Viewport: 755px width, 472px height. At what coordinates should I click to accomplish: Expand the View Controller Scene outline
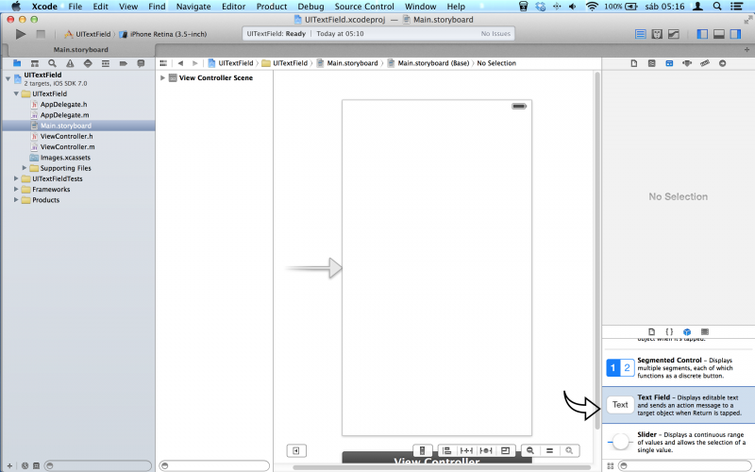coord(162,77)
